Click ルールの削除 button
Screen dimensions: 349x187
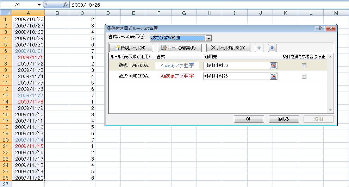[225, 48]
